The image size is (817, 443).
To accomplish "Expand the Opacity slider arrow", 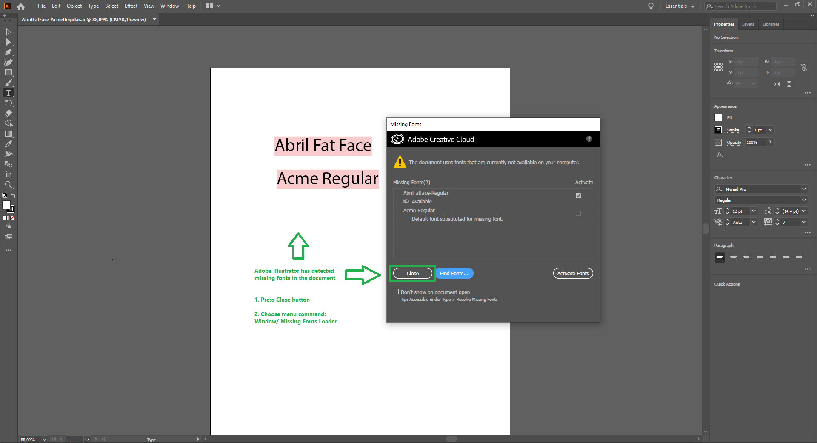I will click(771, 142).
